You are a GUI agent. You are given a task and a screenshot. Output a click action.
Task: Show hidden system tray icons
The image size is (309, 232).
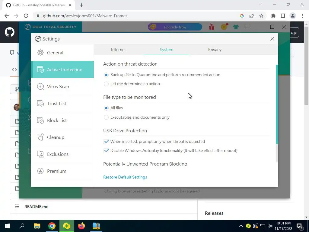241,226
